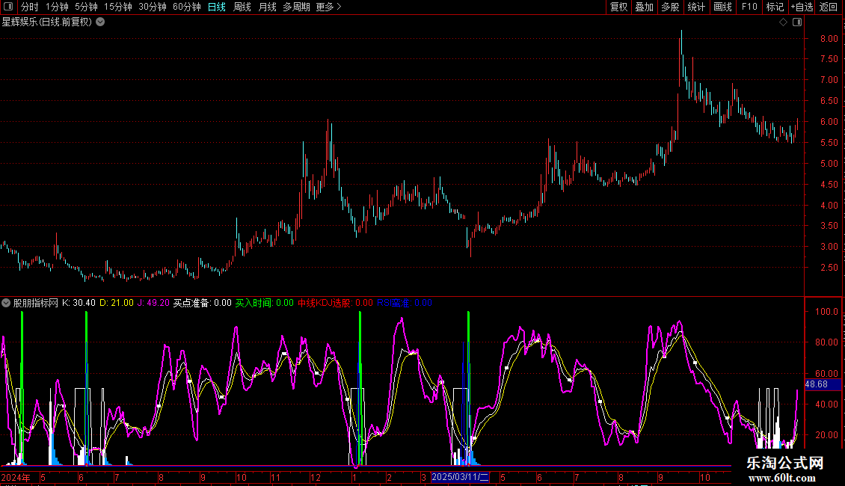
Task: Click blue RSI套准: 0.00 label
Action: (404, 303)
